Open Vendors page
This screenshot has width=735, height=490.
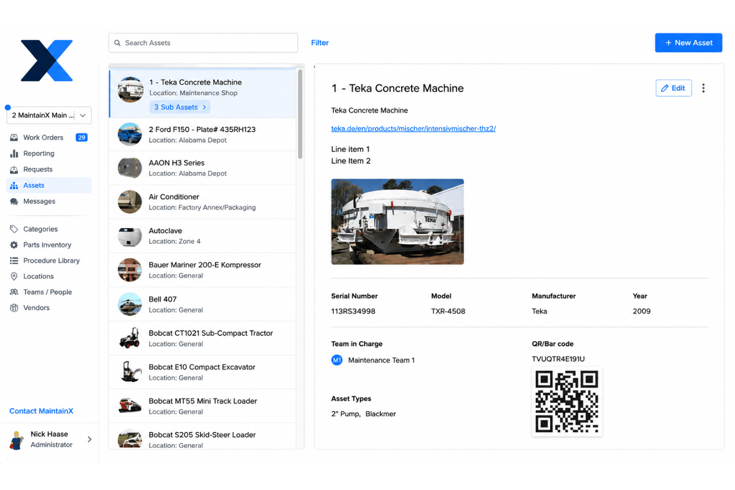[36, 308]
